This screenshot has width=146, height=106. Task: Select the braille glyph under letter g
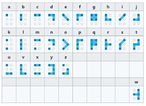(94, 19)
